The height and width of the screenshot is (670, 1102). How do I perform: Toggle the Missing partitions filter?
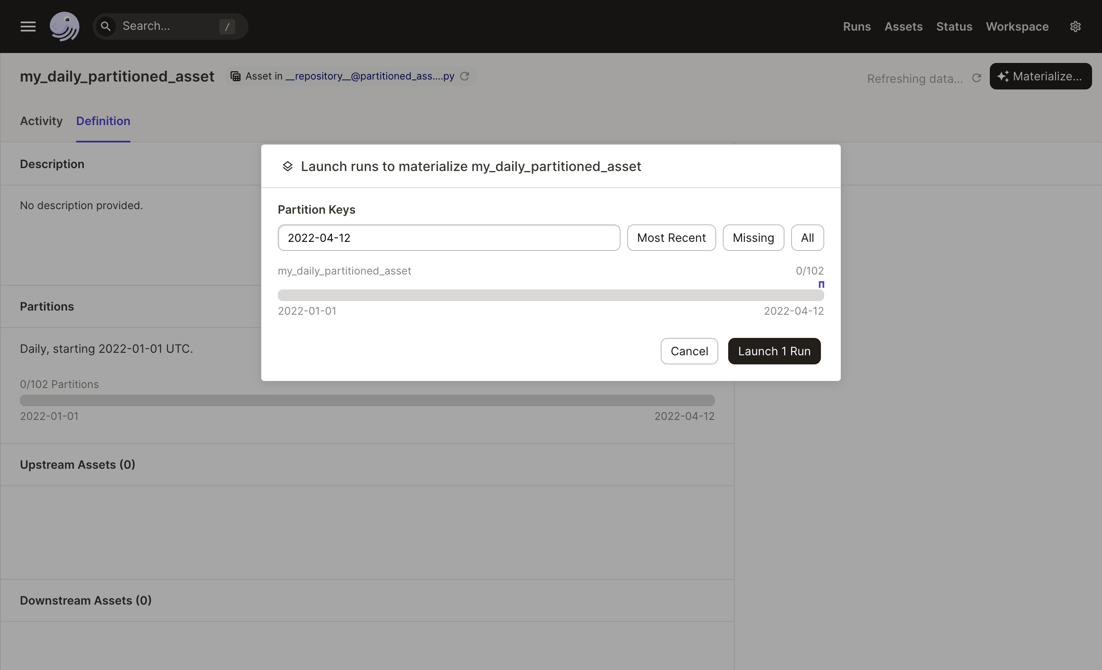(753, 238)
